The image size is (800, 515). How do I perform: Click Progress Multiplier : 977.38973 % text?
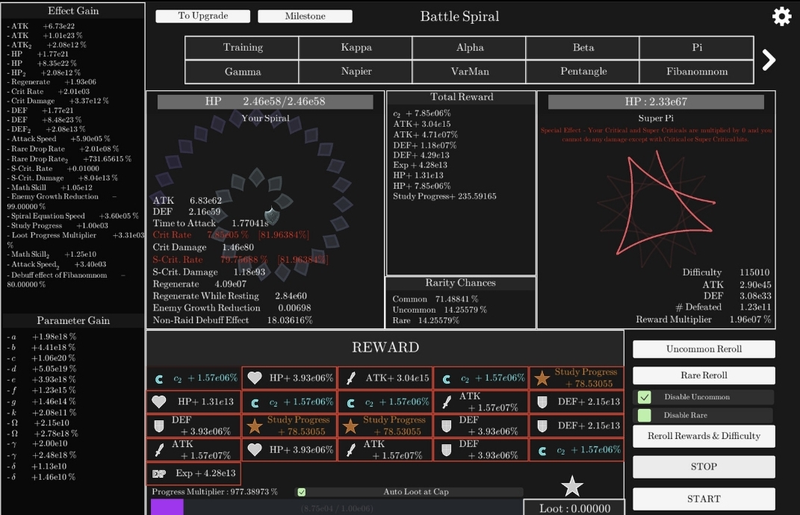tap(214, 492)
